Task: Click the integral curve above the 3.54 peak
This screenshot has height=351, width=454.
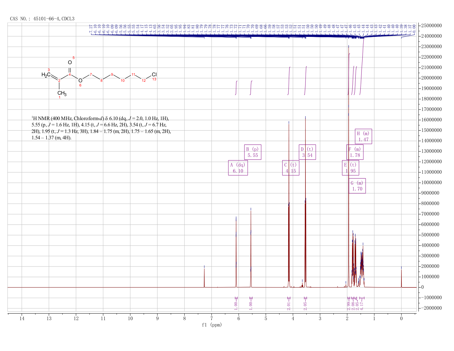Action: click(305, 81)
